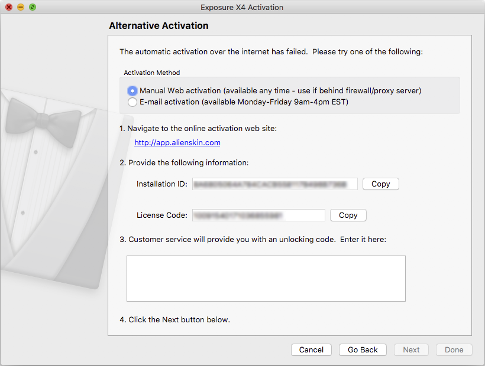Image resolution: width=485 pixels, height=366 pixels.
Task: Click the Alternative Activation heading
Action: (x=159, y=25)
